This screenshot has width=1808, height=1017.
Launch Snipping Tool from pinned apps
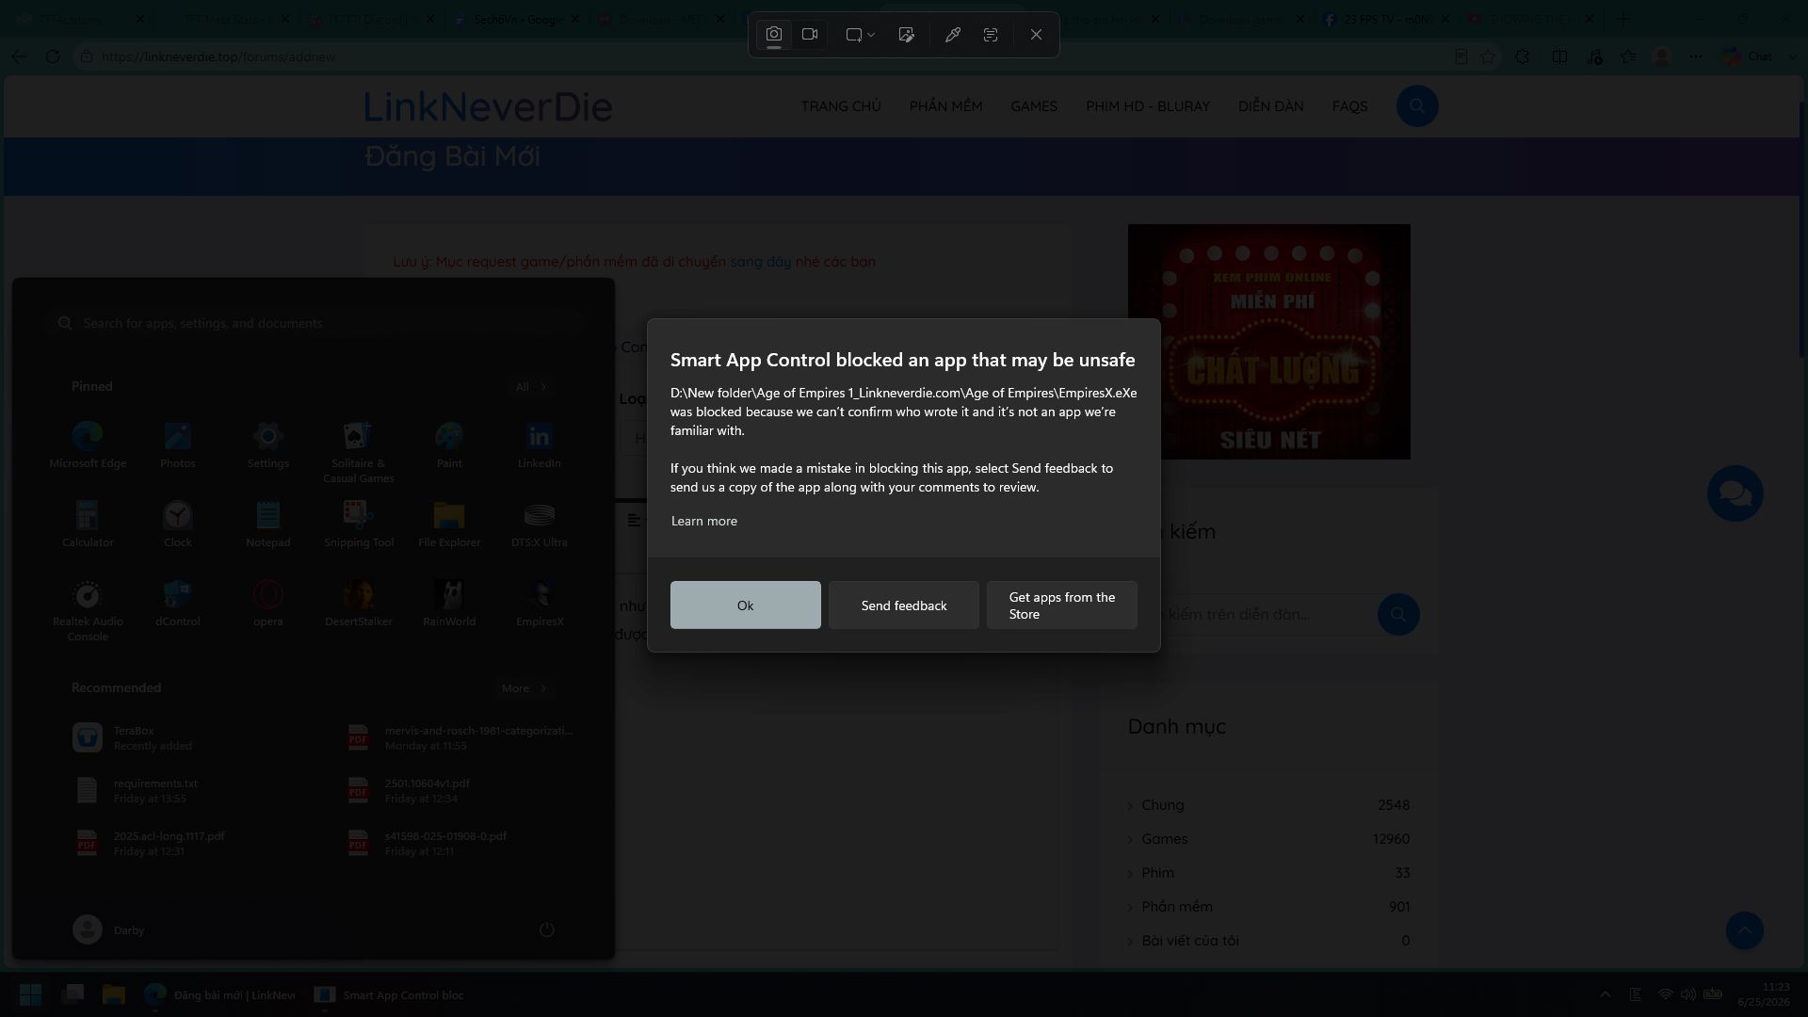point(359,525)
